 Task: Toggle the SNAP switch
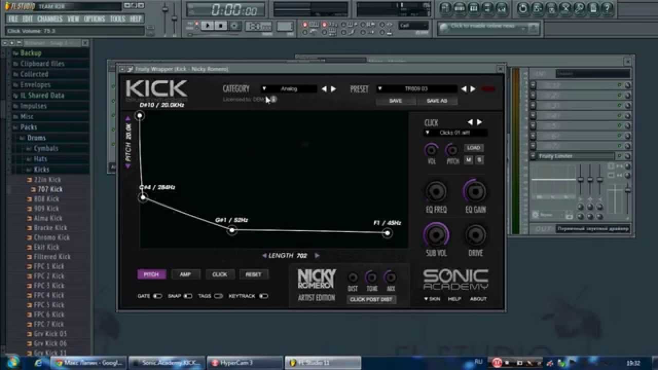[x=188, y=296]
